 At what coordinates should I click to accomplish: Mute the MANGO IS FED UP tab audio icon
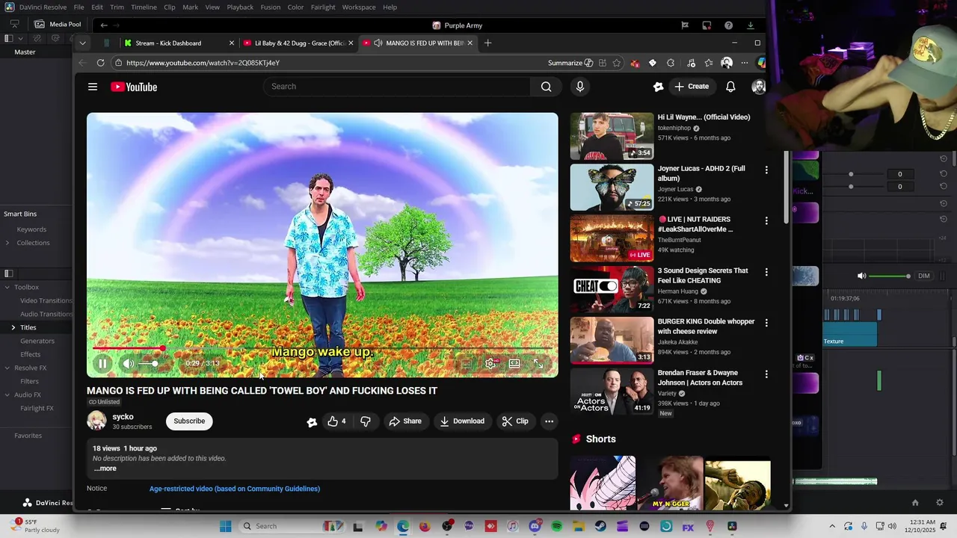pyautogui.click(x=378, y=43)
